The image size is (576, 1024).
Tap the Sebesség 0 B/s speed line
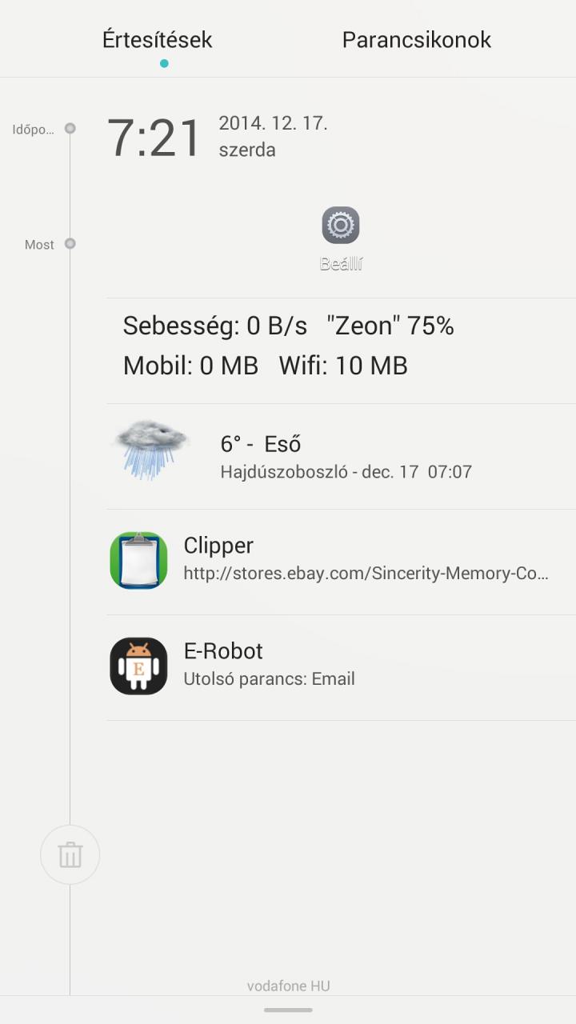tap(288, 326)
